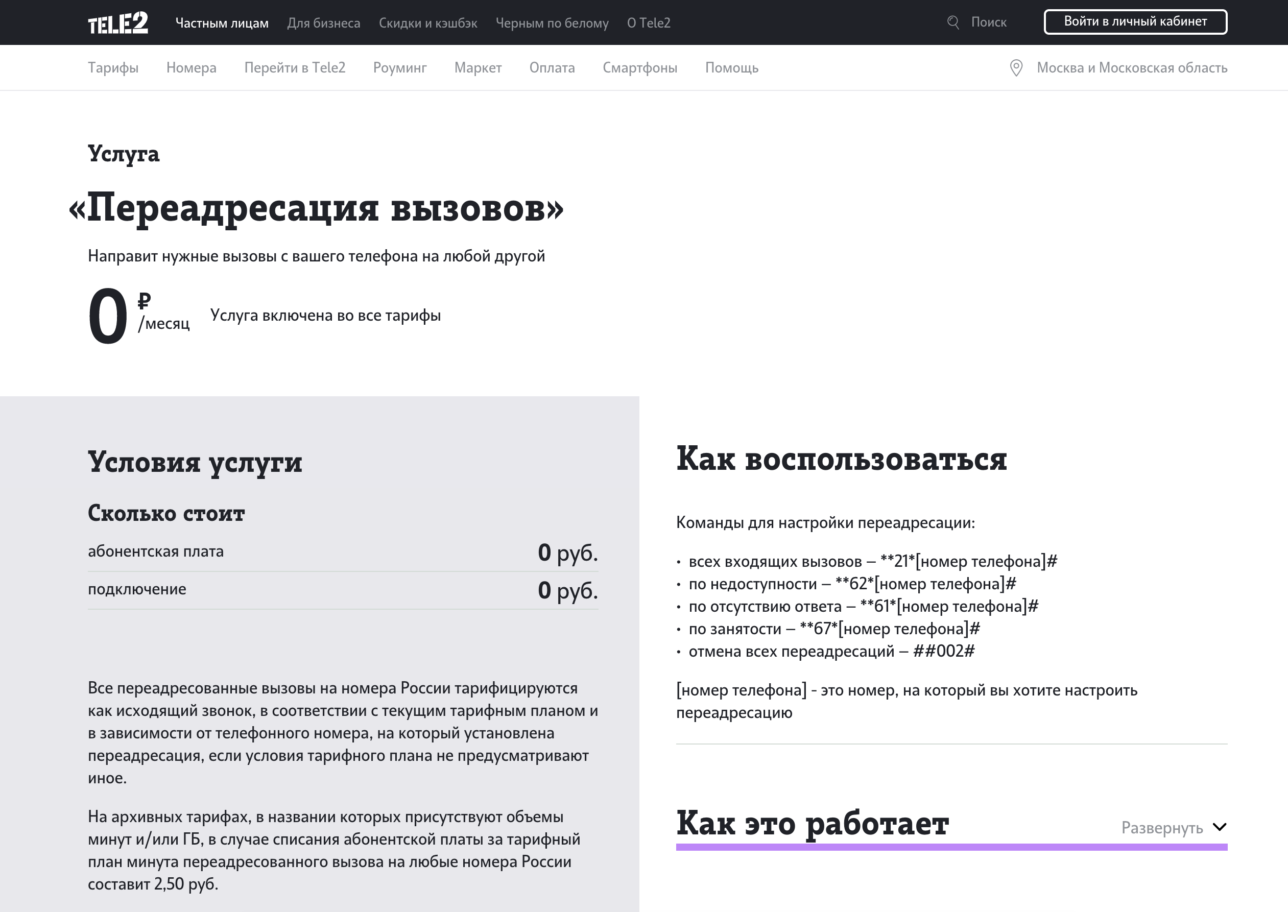
Task: Click the paragraph starting На архивных тарифах
Action: point(334,850)
